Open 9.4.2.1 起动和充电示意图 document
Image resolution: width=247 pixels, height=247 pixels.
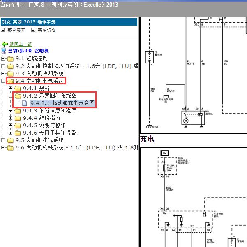point(62,103)
